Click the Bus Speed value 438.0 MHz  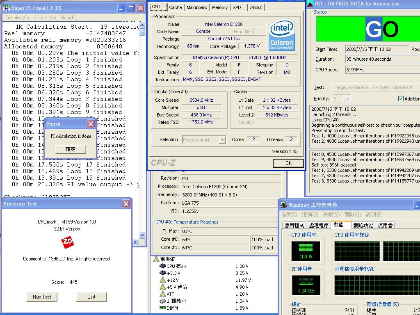(201, 115)
